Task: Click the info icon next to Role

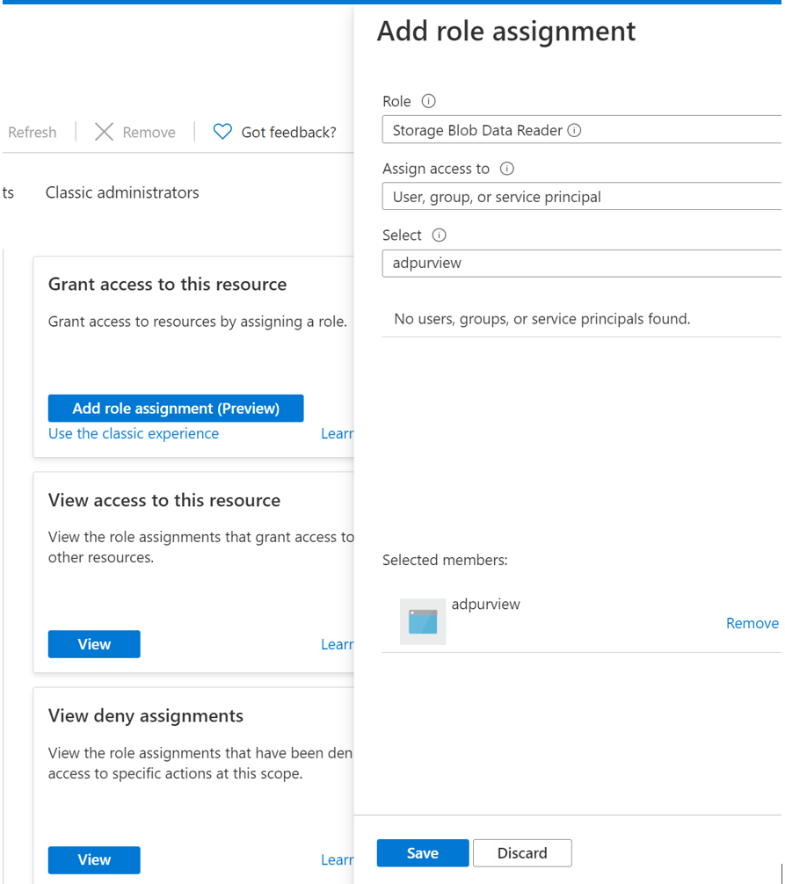Action: tap(429, 101)
